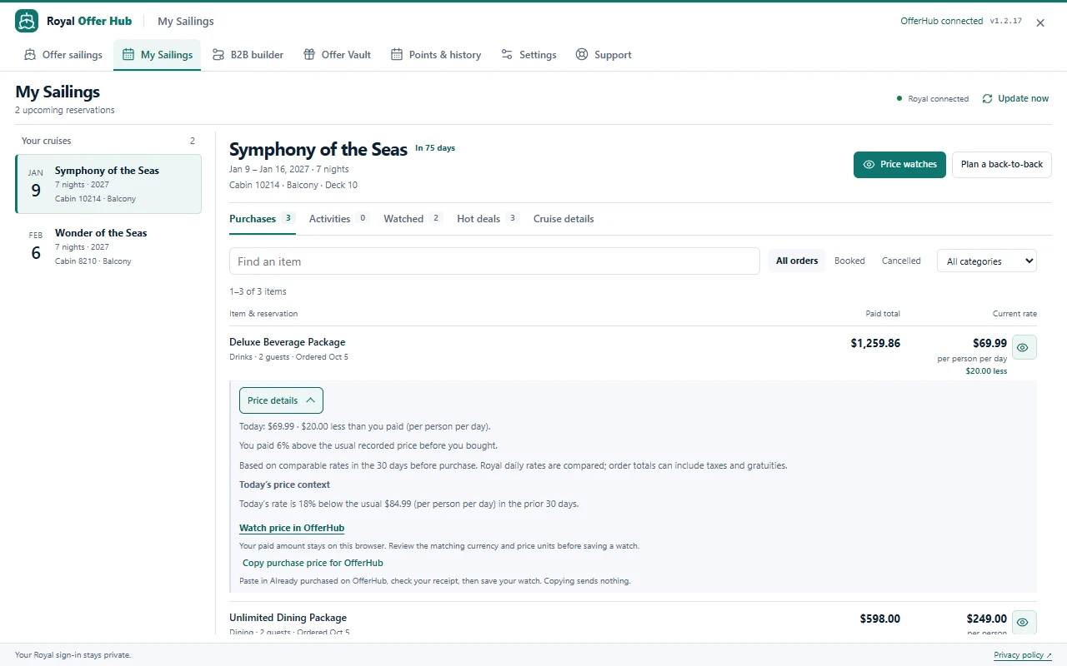Close the Offer Hub panel
This screenshot has width=1067, height=666.
(x=1040, y=23)
